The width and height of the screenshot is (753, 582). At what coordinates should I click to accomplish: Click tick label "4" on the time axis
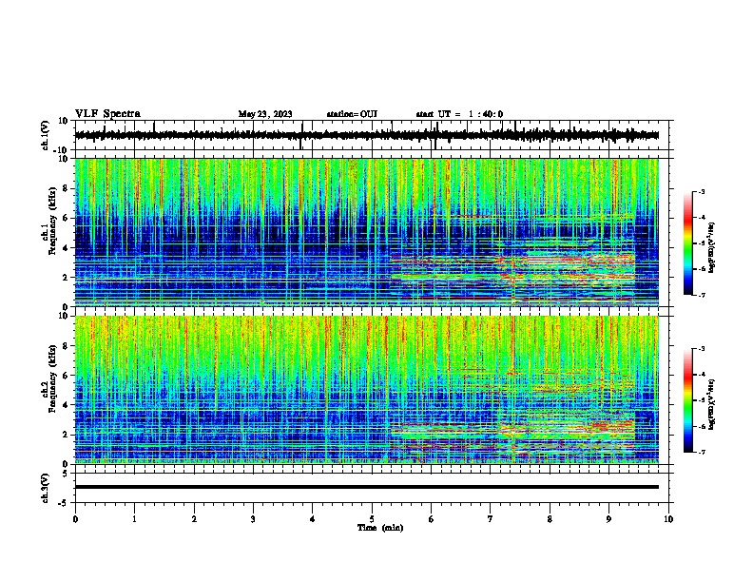313,519
